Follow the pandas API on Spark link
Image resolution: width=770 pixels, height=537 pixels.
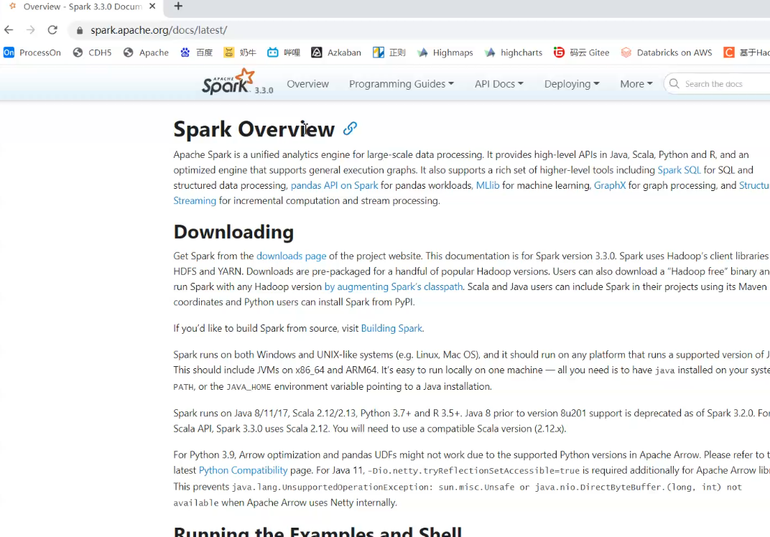[x=335, y=185]
